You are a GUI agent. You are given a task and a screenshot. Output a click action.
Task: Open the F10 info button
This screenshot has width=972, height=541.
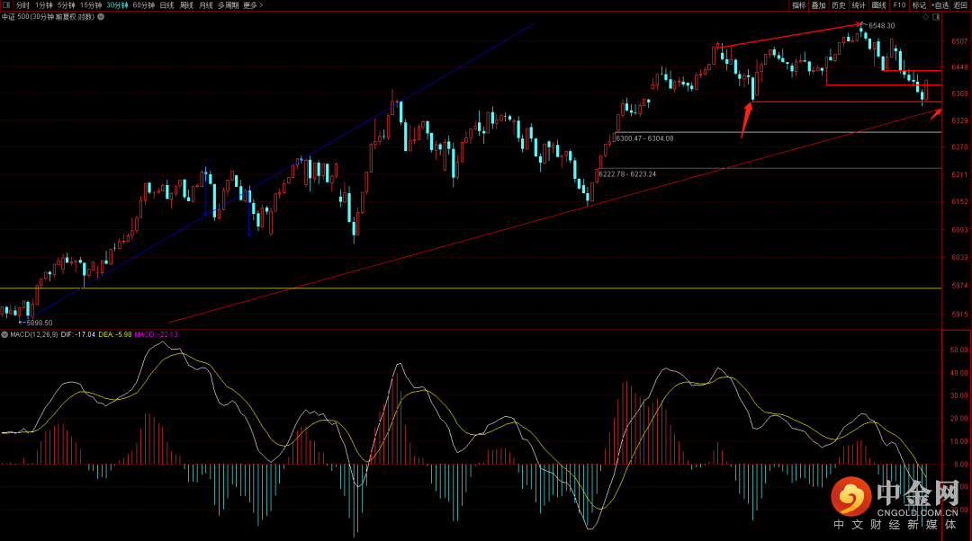pos(899,5)
